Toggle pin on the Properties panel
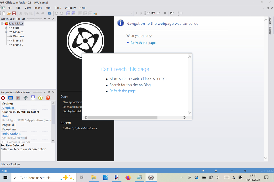The height and width of the screenshot is (182, 274). click(x=49, y=92)
